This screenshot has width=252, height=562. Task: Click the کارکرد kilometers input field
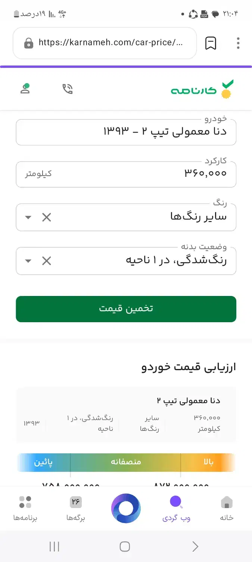coord(126,173)
